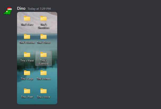Click the Today at 7:29 PM timestamp
This screenshot has width=161, height=109.
[x=39, y=9]
